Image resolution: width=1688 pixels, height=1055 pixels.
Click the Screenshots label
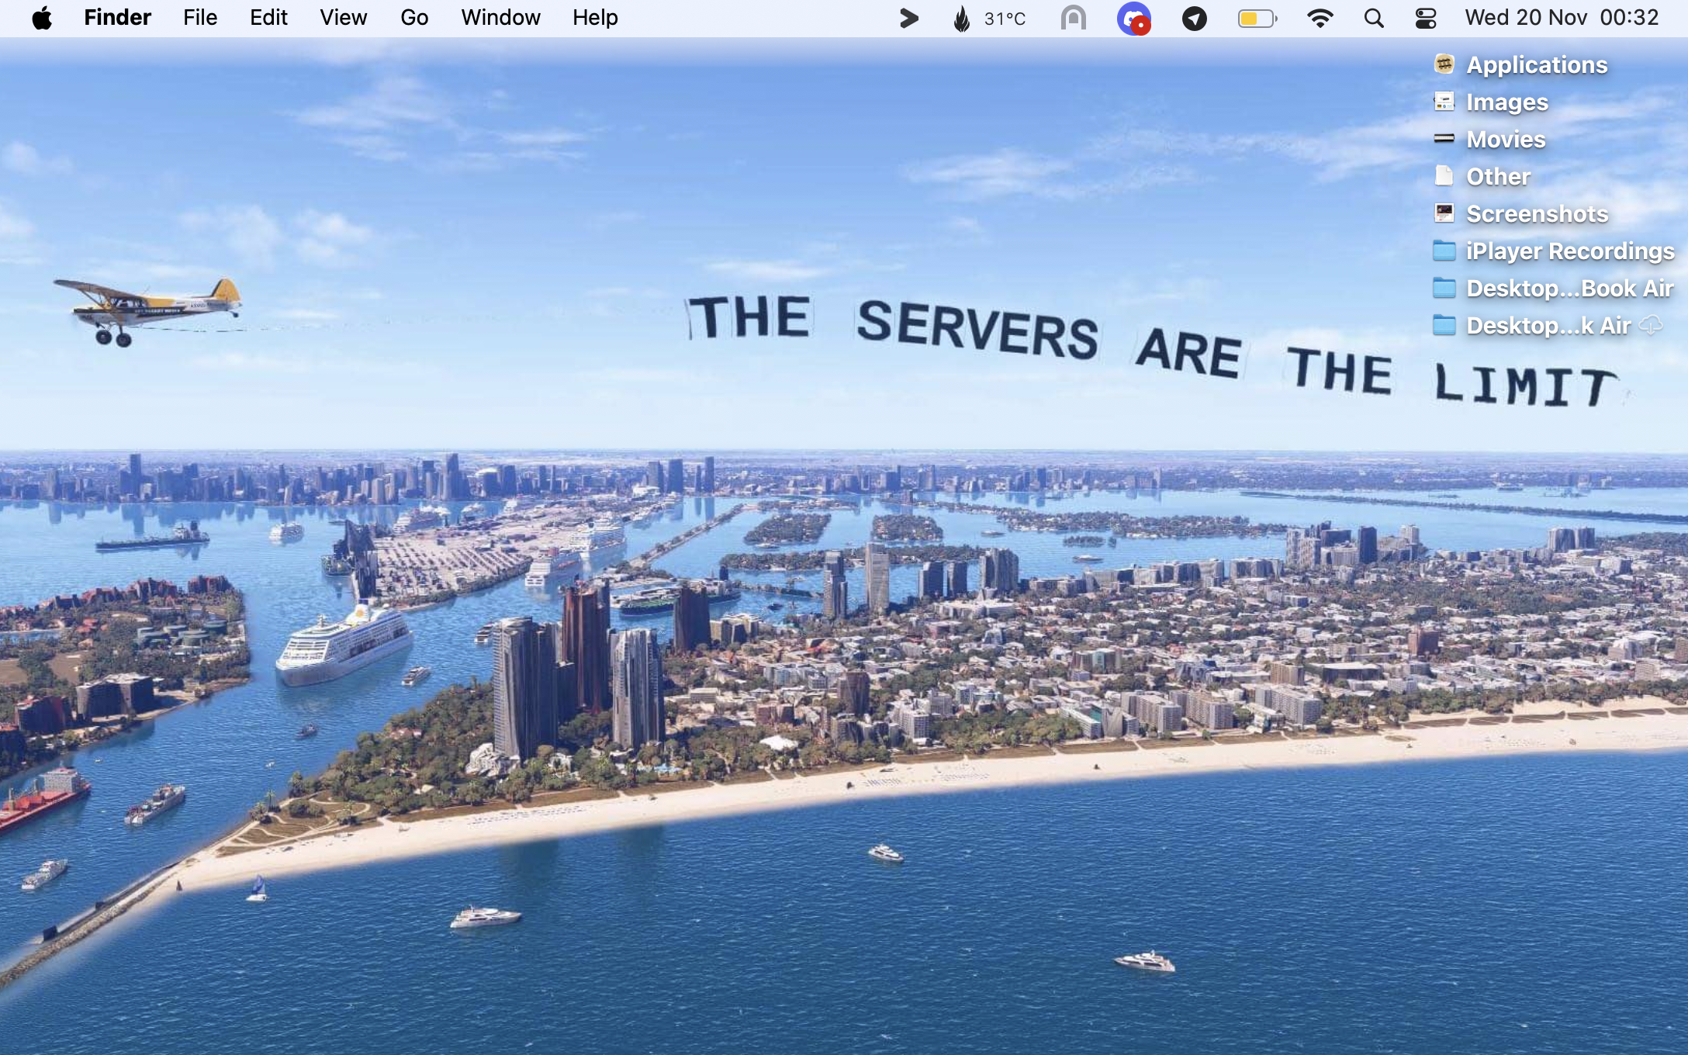coord(1537,213)
